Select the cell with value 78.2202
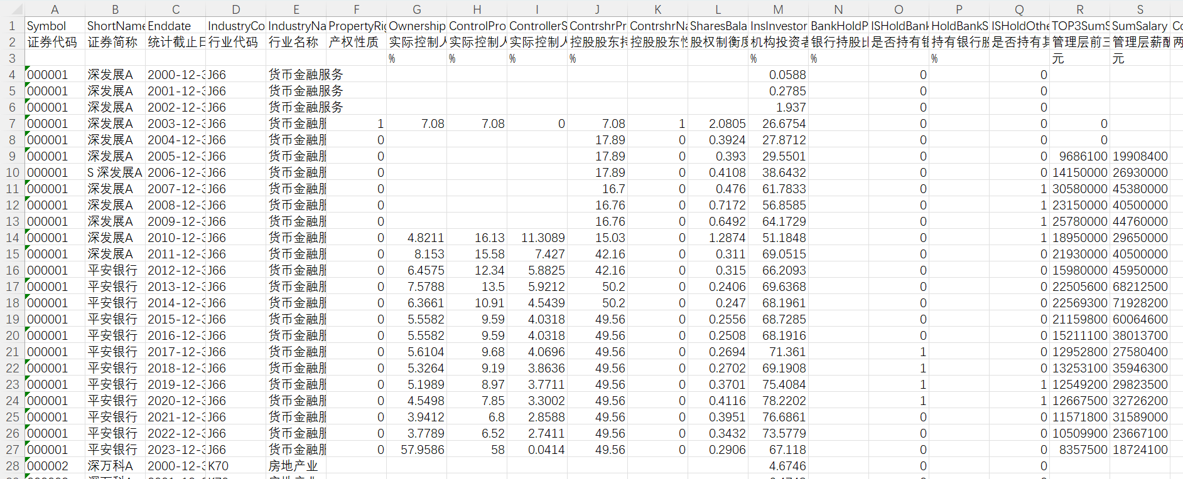Screen dimensions: 1183x479 [778, 401]
